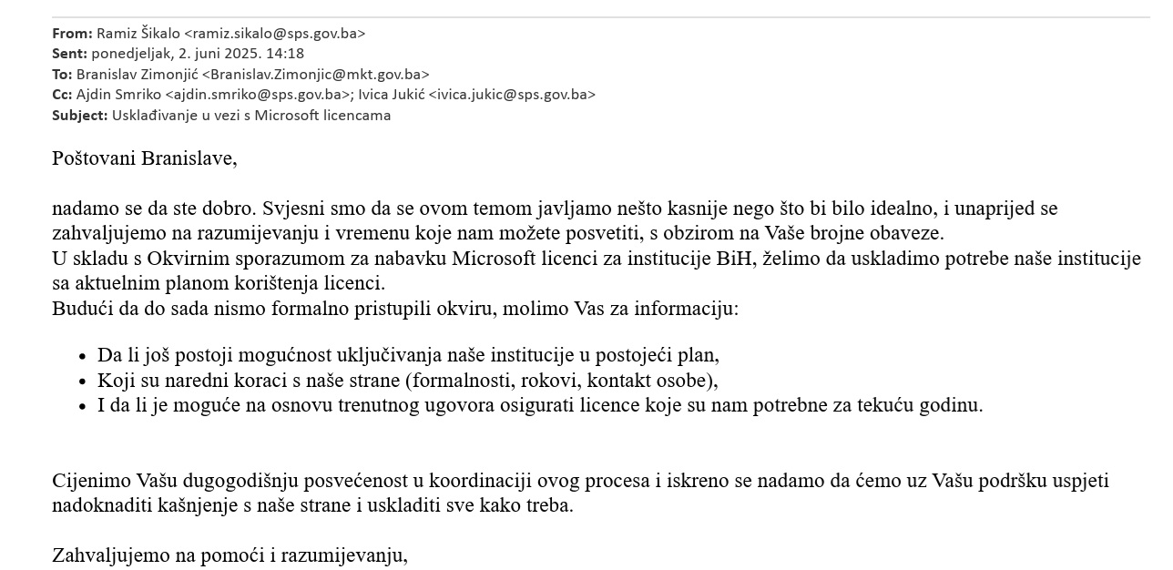Click third bullet about trenutnog ugovora

540,405
